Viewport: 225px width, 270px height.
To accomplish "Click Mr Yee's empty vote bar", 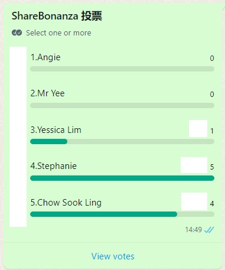I will coord(122,105).
